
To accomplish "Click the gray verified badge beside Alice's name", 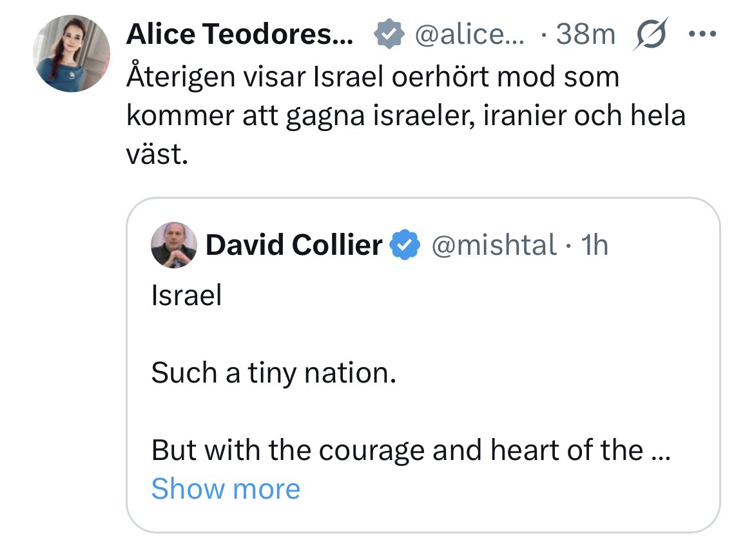I will tap(389, 35).
